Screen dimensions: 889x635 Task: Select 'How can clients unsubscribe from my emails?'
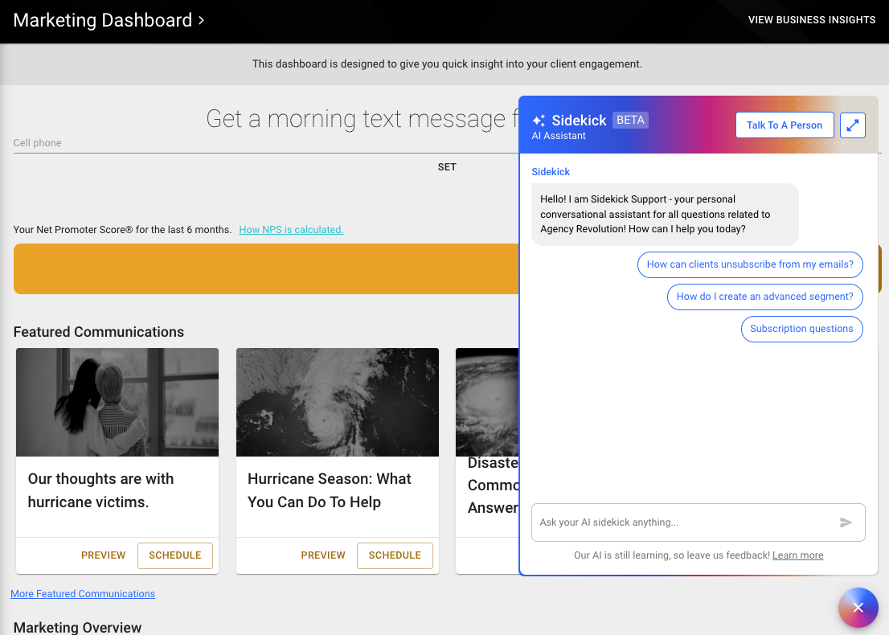click(750, 264)
